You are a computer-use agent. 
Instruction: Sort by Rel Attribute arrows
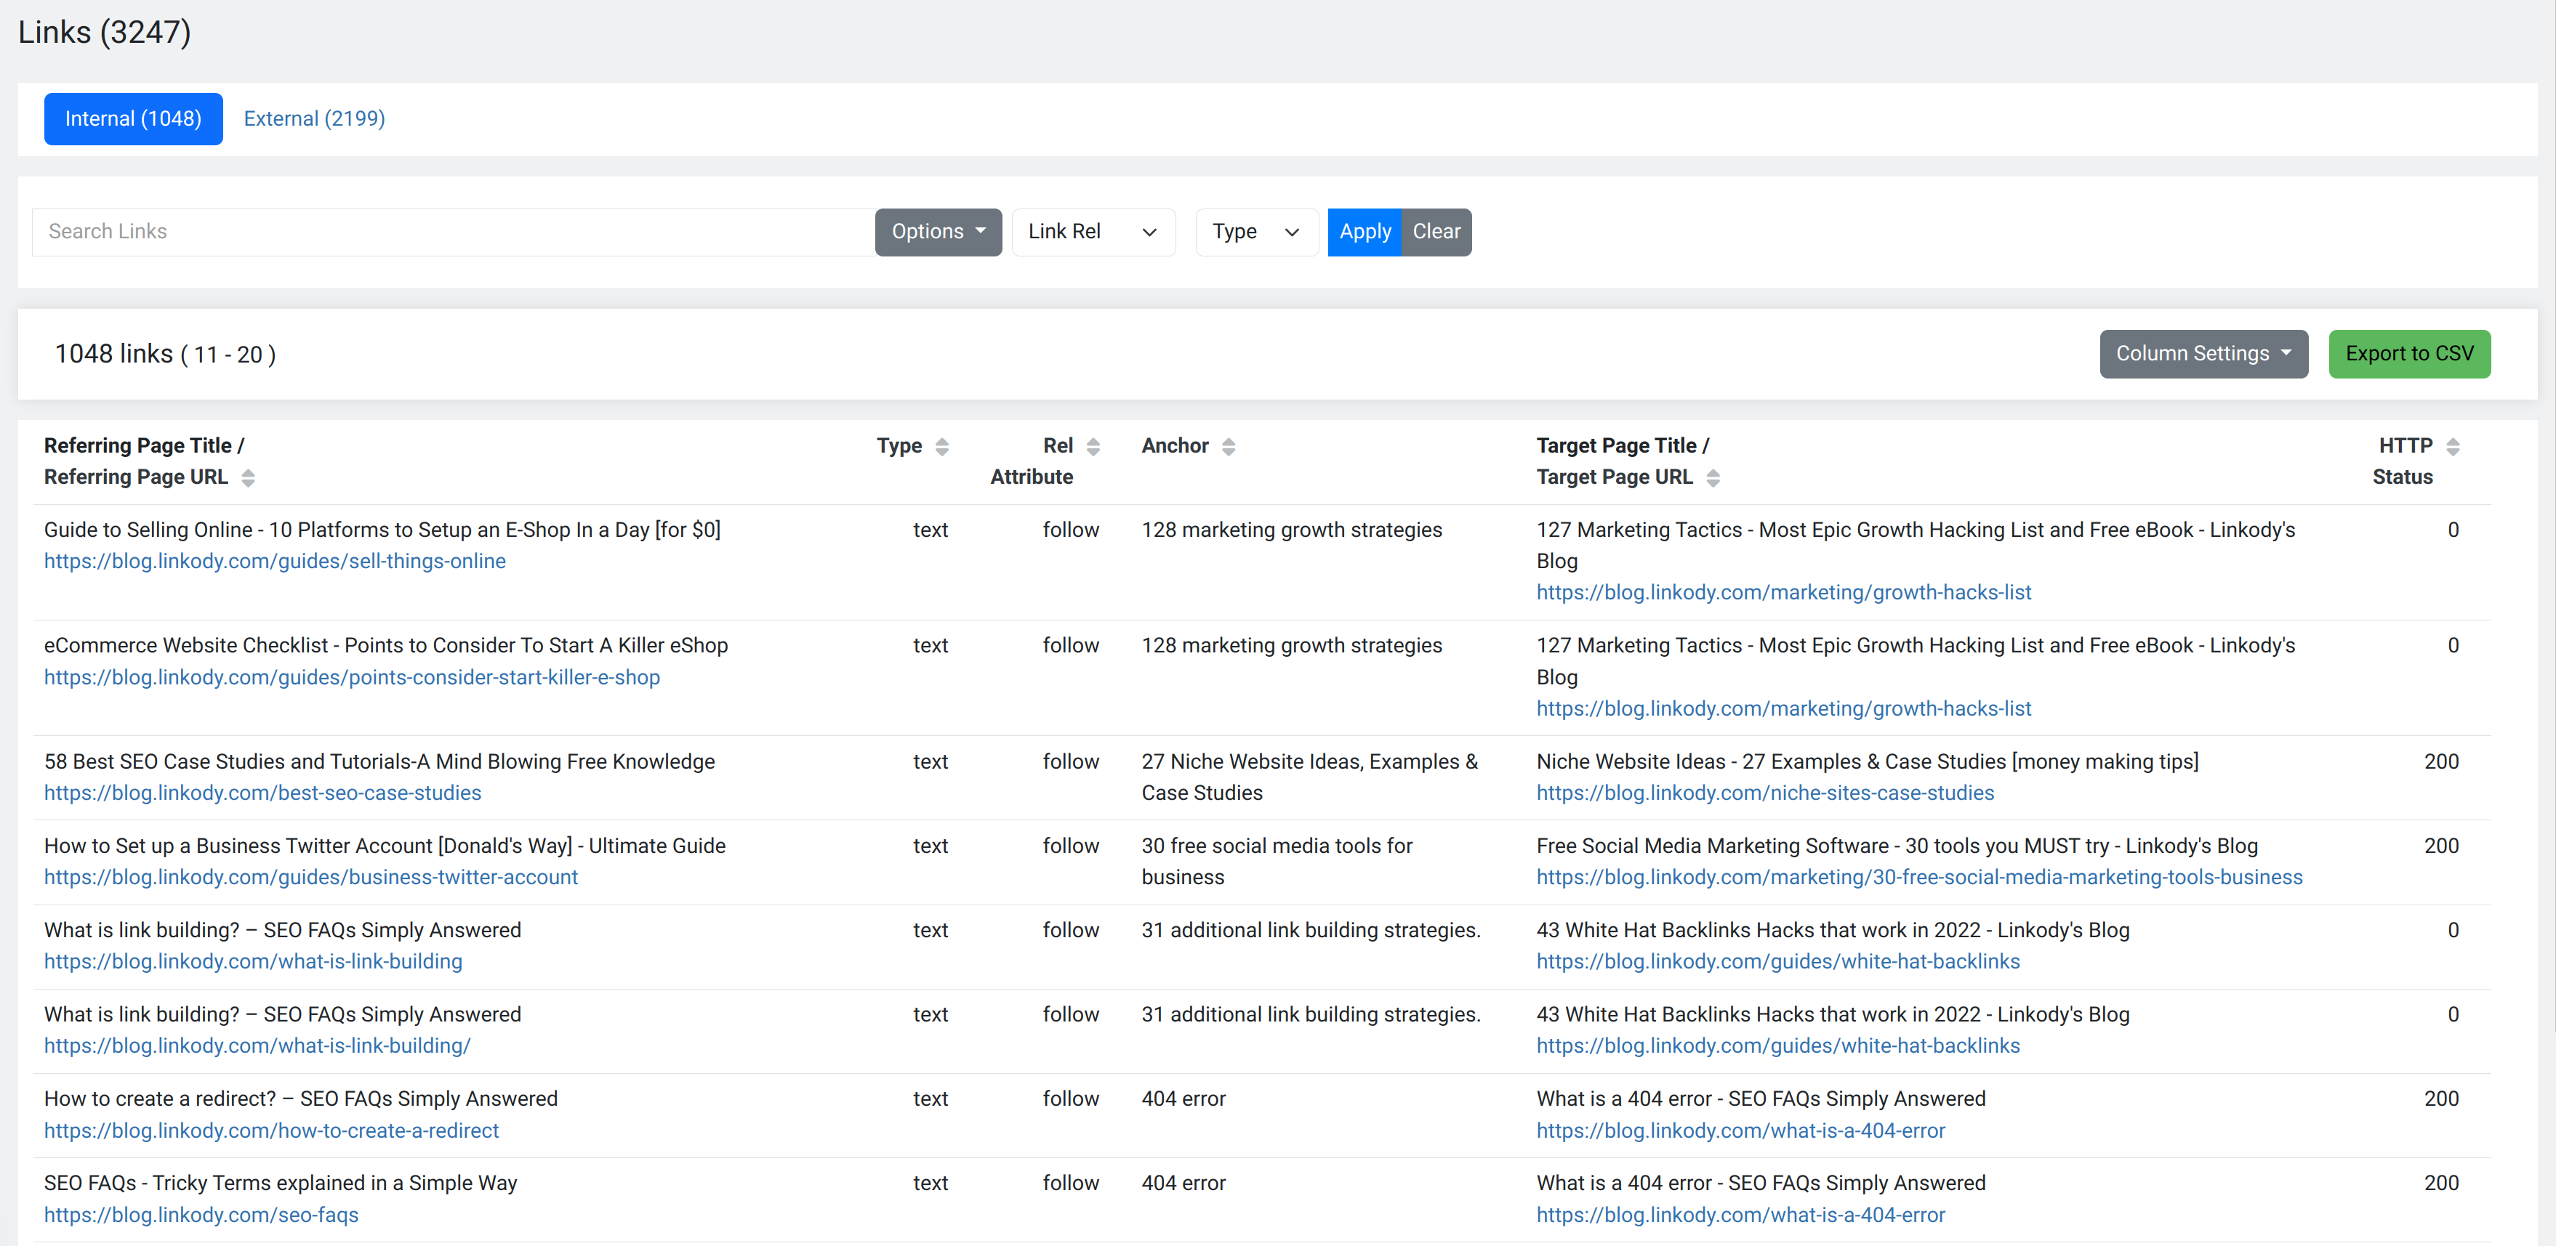[1093, 446]
